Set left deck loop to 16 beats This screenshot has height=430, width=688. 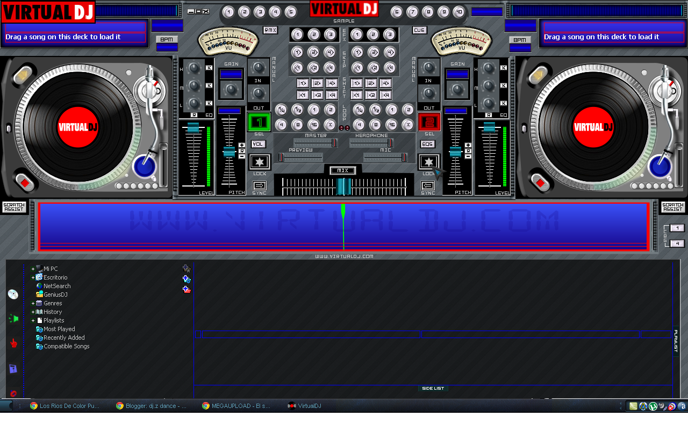[x=314, y=125]
